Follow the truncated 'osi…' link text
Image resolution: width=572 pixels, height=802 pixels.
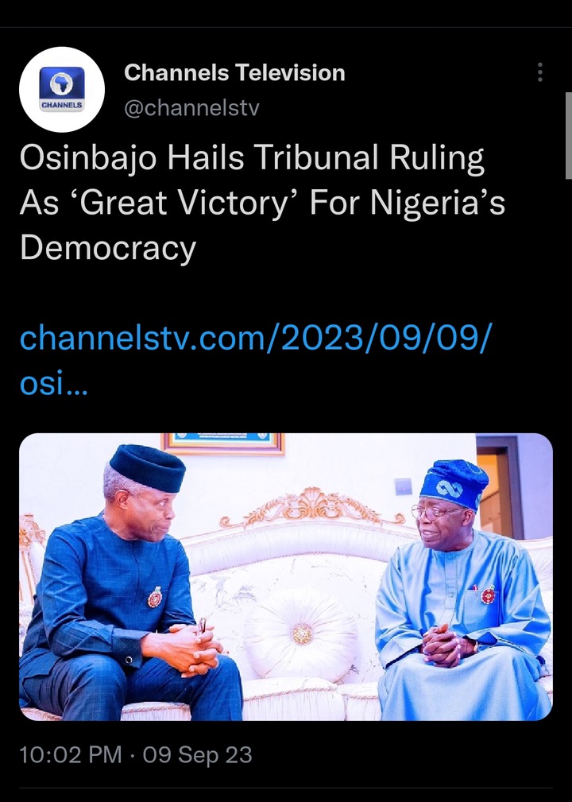click(x=54, y=384)
